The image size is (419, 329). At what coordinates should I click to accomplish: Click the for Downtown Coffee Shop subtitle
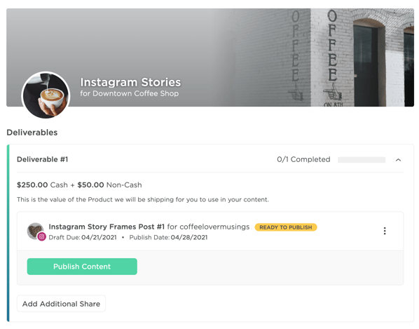point(130,93)
